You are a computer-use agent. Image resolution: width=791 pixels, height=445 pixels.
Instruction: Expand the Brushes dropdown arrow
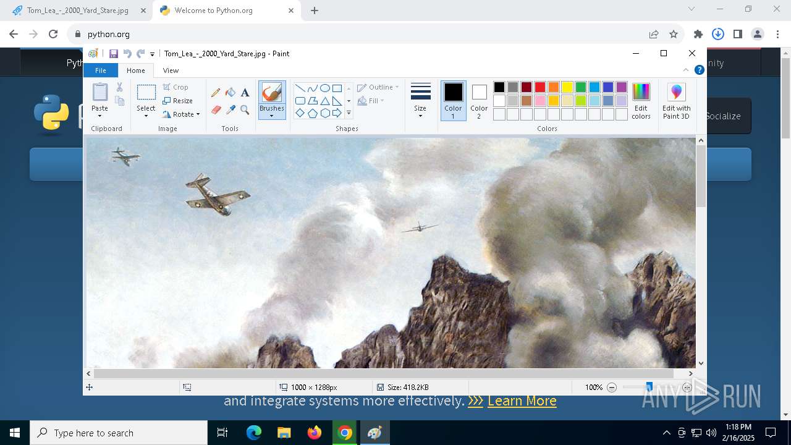(272, 116)
